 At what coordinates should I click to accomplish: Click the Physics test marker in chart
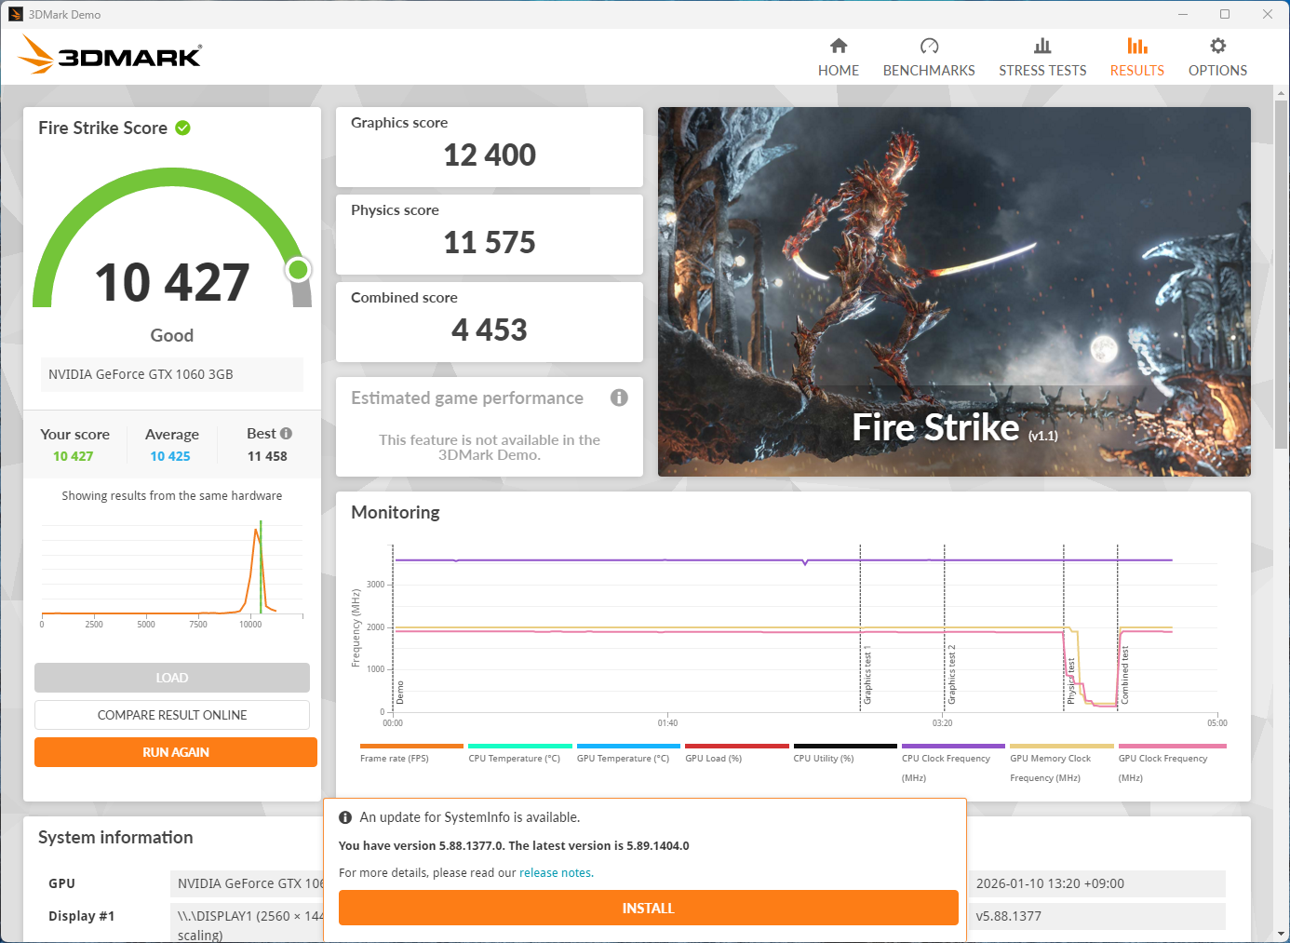pyautogui.click(x=1070, y=680)
